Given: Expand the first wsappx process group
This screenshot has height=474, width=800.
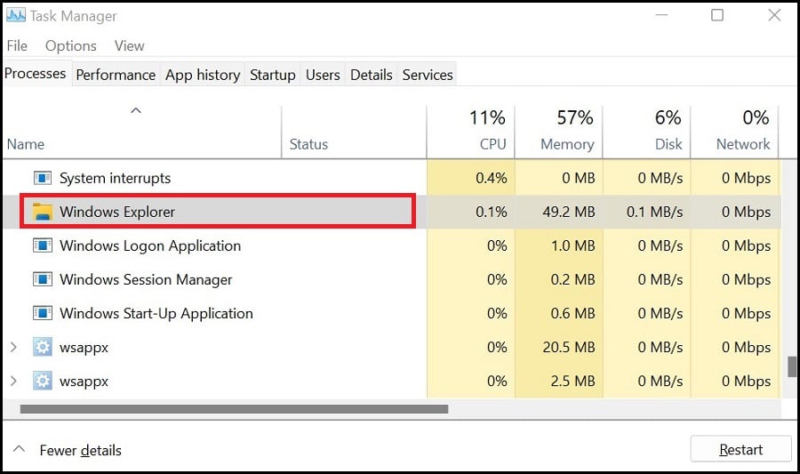Looking at the screenshot, I should pos(13,348).
